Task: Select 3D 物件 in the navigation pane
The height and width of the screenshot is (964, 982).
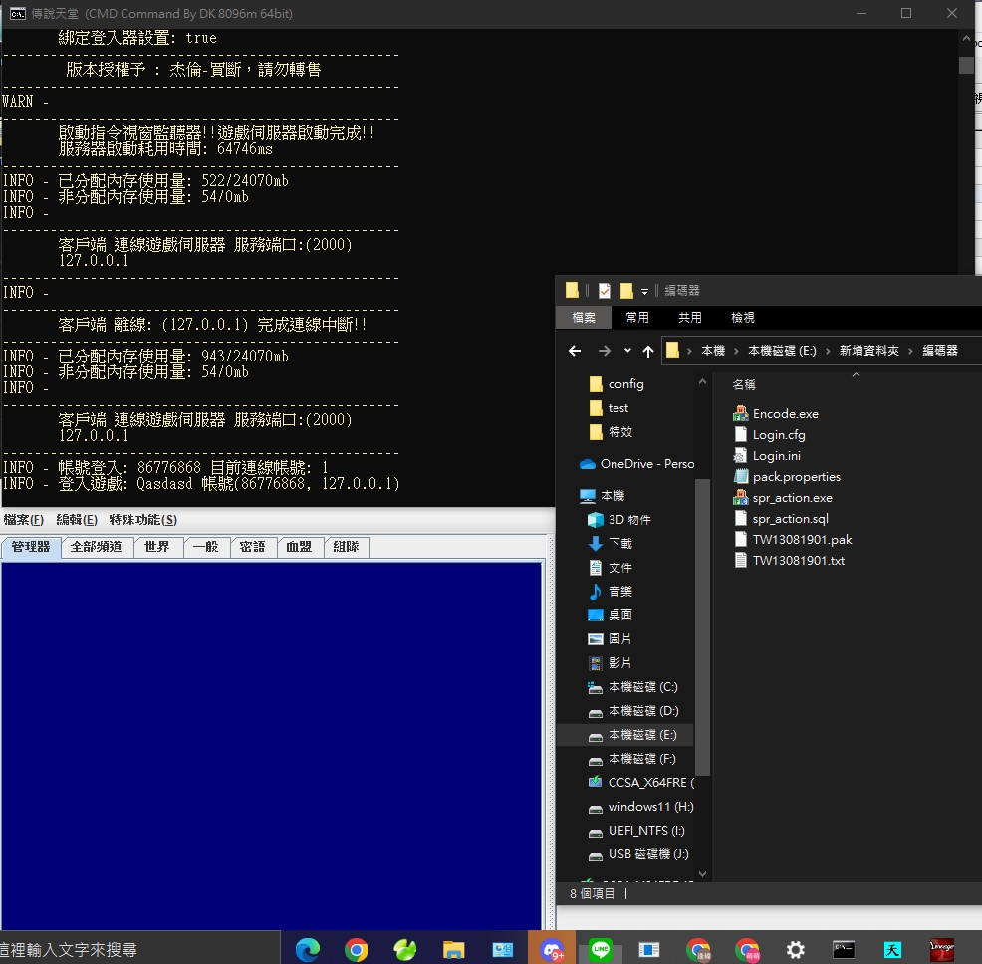Action: (620, 520)
